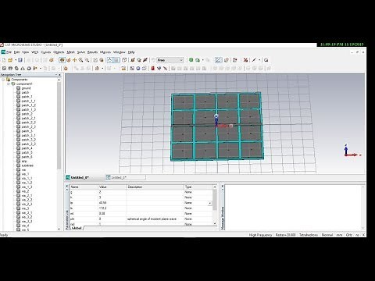Open the Results menu
Image resolution: width=375 pixels, height=281 pixels.
[92, 52]
